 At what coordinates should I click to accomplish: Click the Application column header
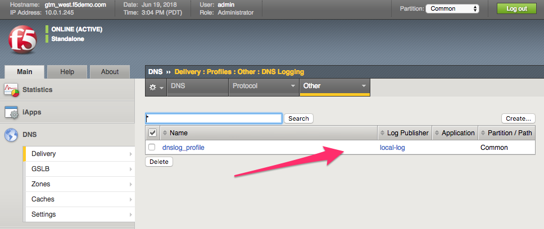tap(455, 133)
